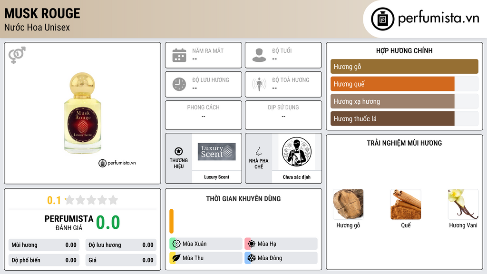Click the Độ phổ biến 0.00 score row
Viewport: 487px width, 274px height.
click(44, 260)
